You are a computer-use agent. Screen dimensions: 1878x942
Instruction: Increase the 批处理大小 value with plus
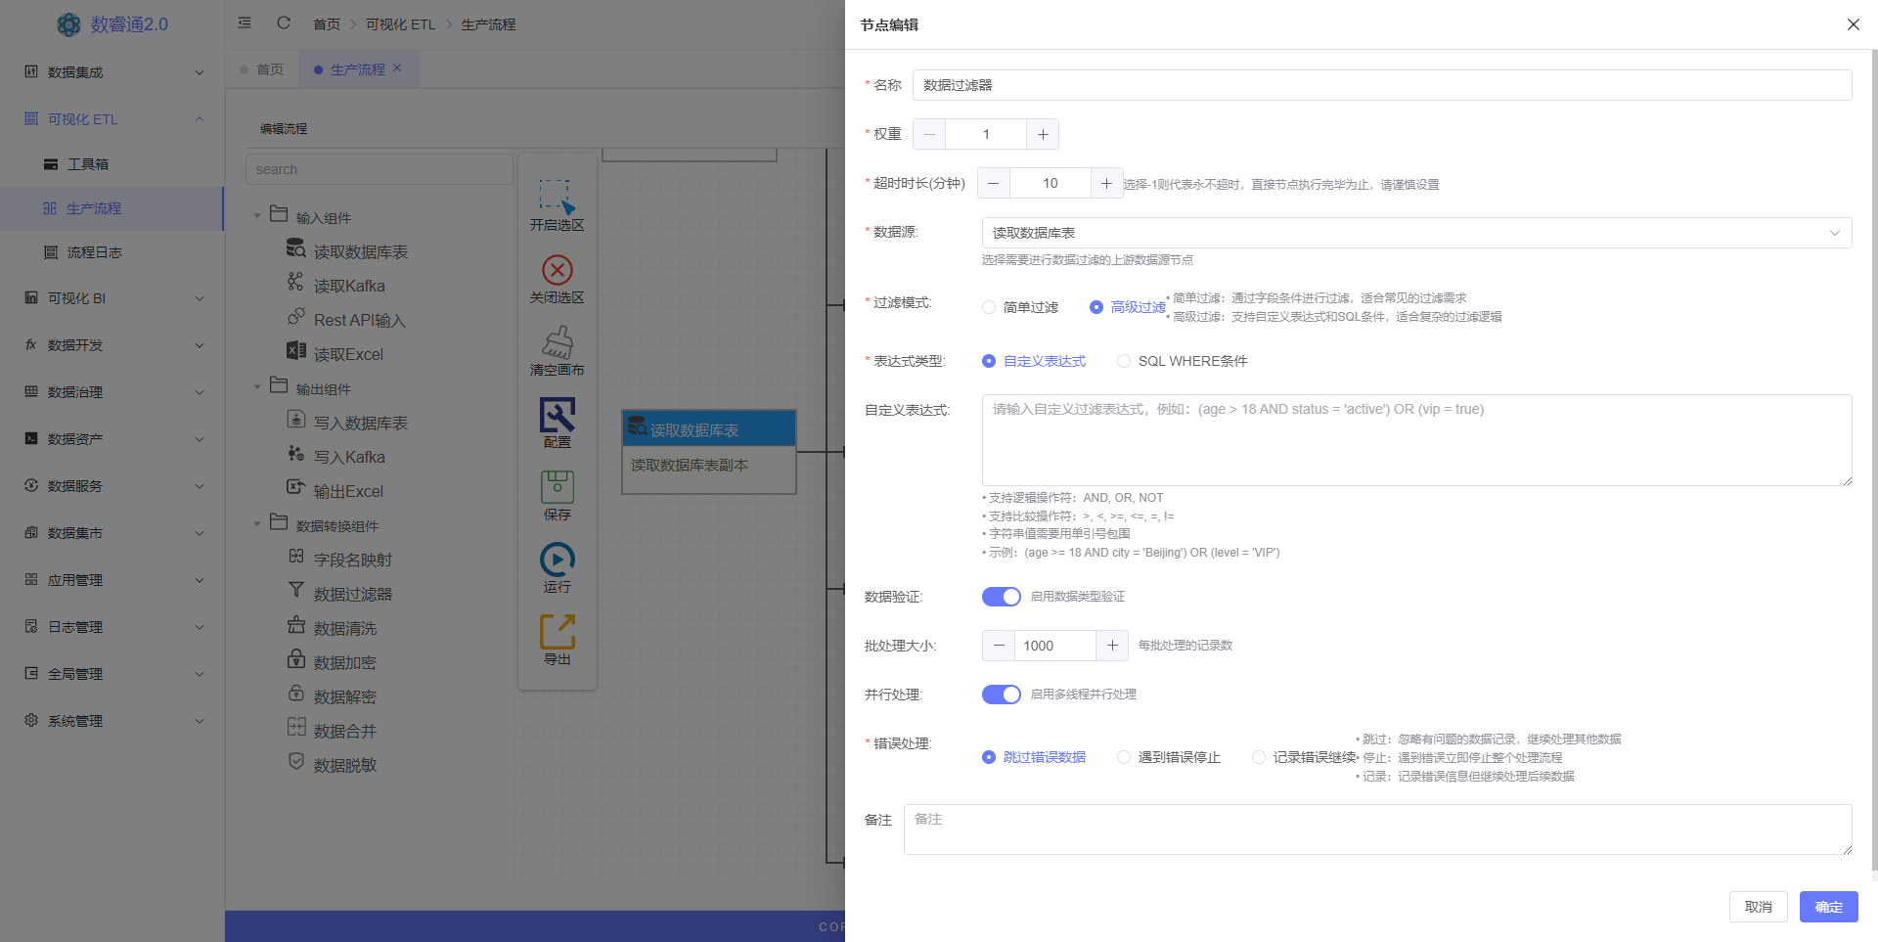[1112, 646]
